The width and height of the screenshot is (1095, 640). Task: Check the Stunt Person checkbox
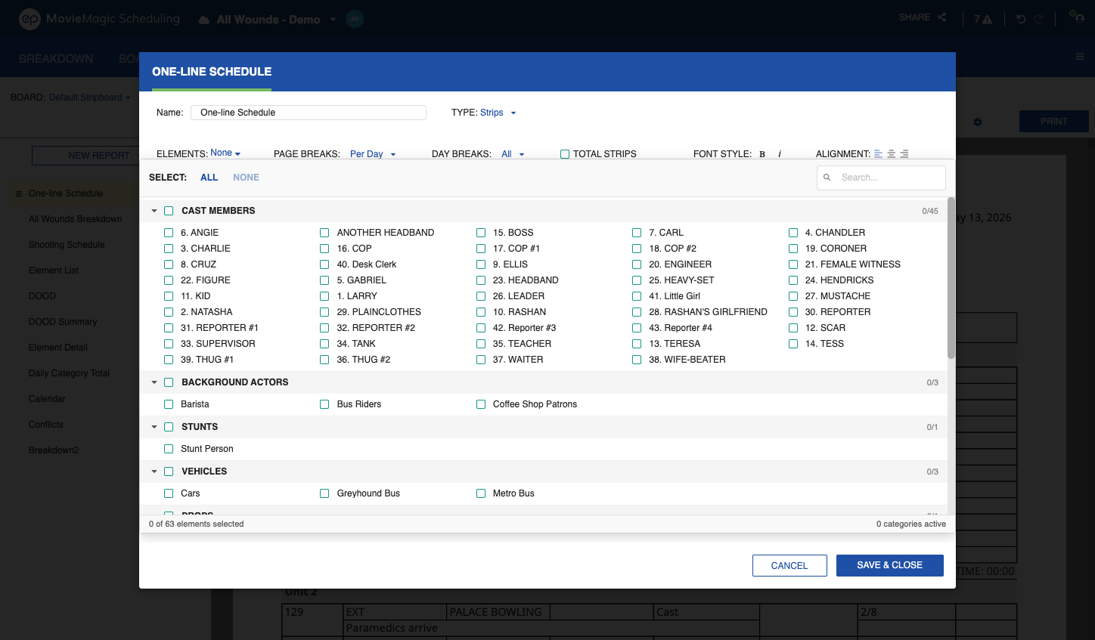[169, 449]
